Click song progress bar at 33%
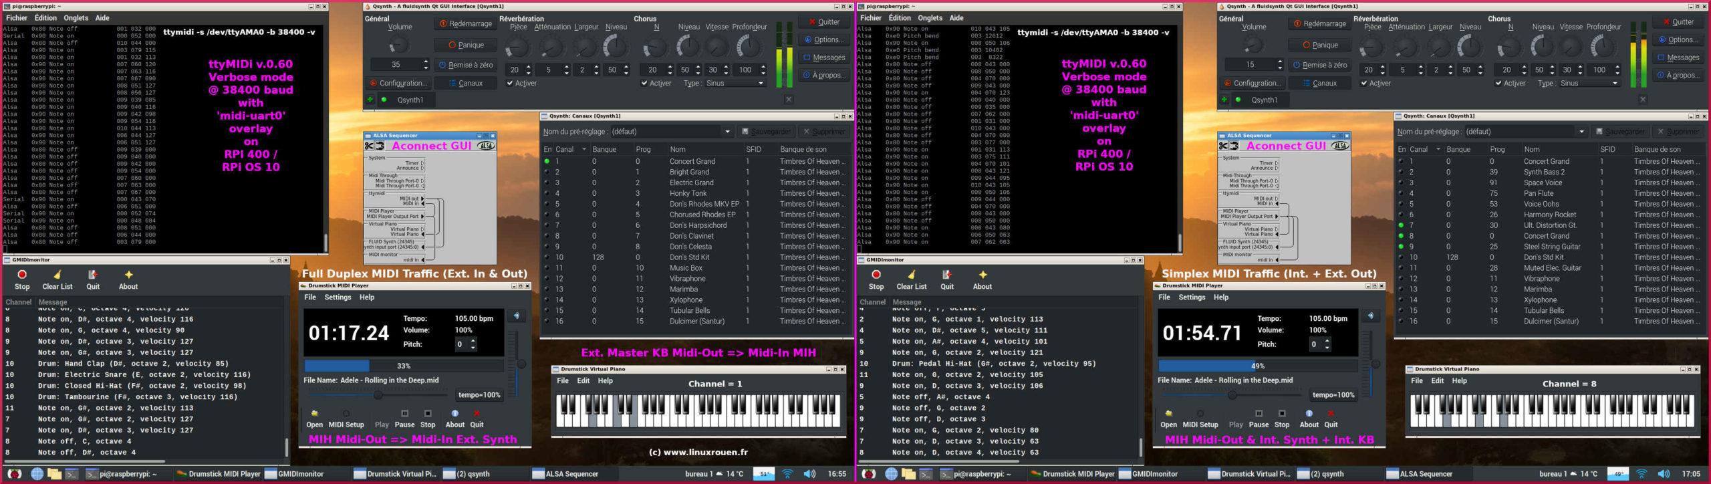 click(404, 366)
